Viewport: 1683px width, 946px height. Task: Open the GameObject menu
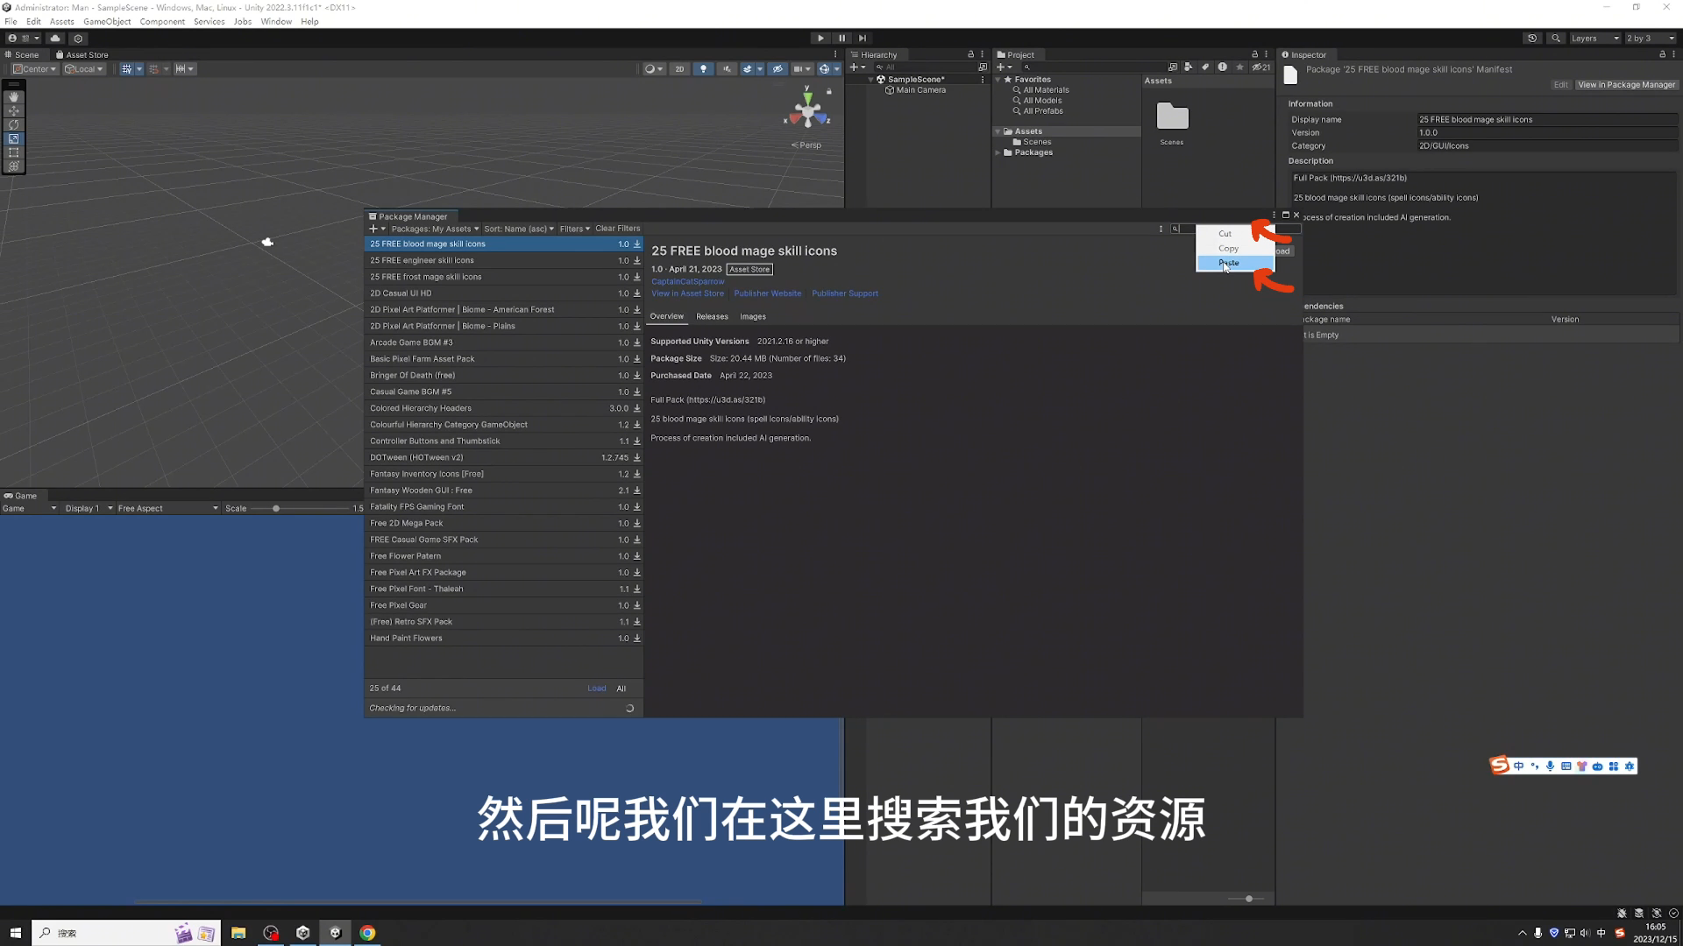(107, 21)
